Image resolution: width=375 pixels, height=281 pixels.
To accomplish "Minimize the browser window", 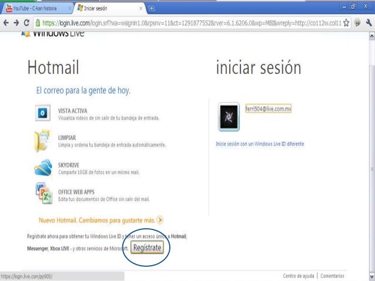I will [344, 6].
